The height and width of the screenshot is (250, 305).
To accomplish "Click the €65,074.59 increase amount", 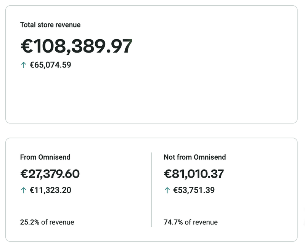I will tap(50, 65).
